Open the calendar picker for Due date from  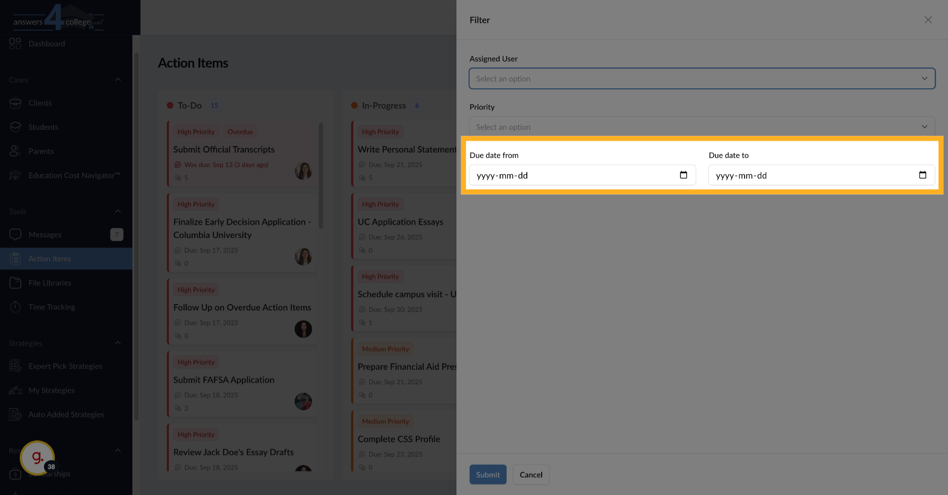tap(683, 175)
